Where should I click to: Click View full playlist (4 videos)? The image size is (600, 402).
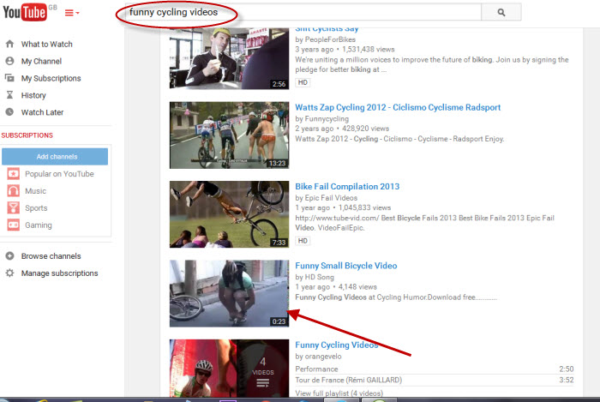pyautogui.click(x=339, y=393)
